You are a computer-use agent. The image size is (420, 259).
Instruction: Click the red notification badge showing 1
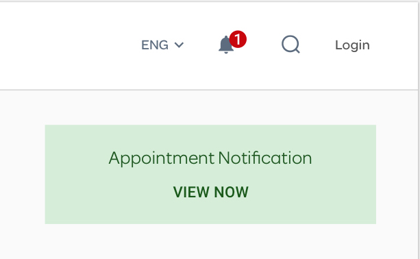(238, 39)
